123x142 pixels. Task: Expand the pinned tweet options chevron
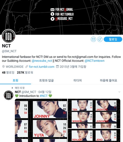(x=119, y=92)
